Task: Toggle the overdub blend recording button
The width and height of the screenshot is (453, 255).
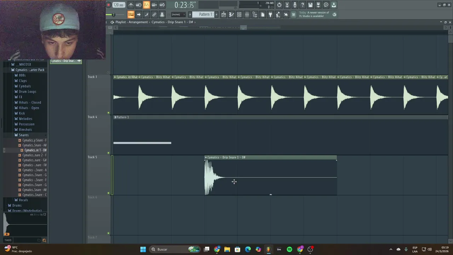Action: click(154, 5)
